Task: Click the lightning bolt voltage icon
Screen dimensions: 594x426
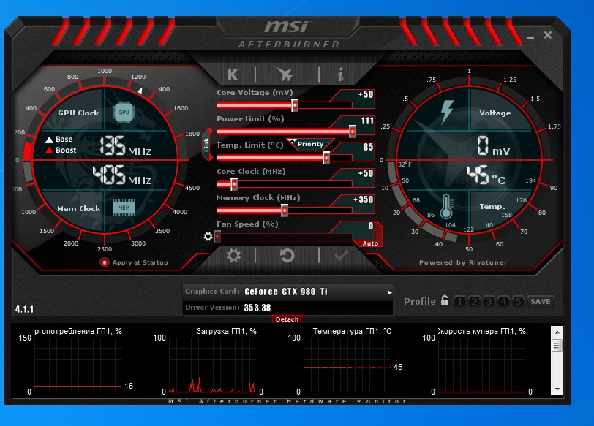Action: pos(447,112)
